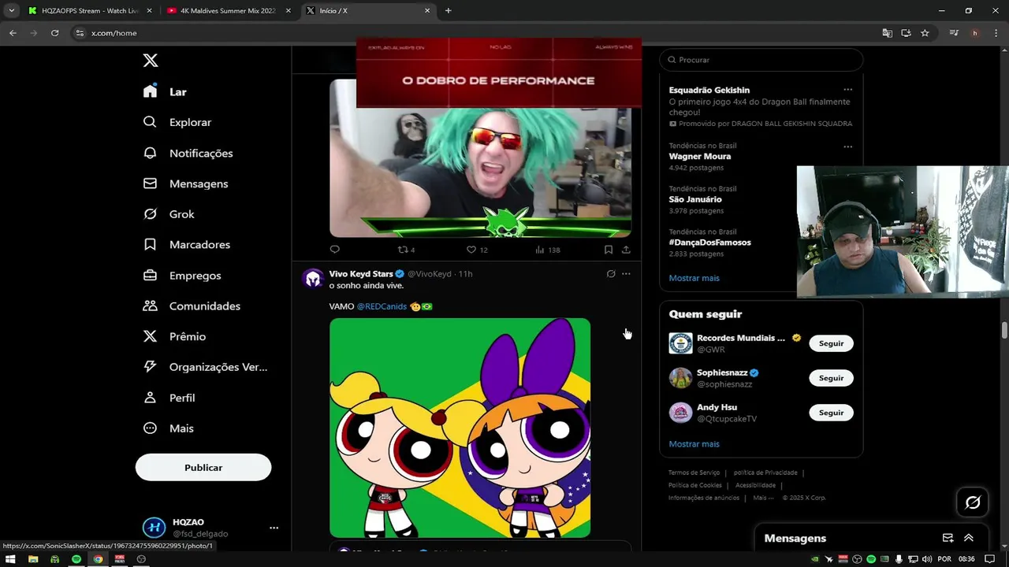This screenshot has width=1009, height=567.
Task: Open @REDCanids mention link
Action: 382,306
